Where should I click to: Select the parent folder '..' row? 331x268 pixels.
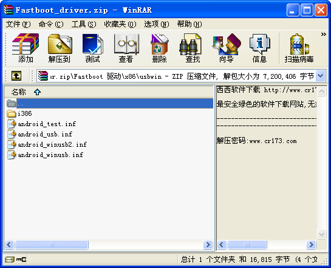coord(109,104)
